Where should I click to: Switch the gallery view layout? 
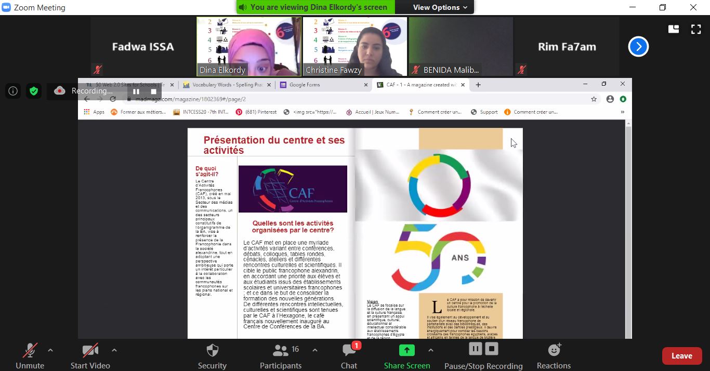pos(674,29)
